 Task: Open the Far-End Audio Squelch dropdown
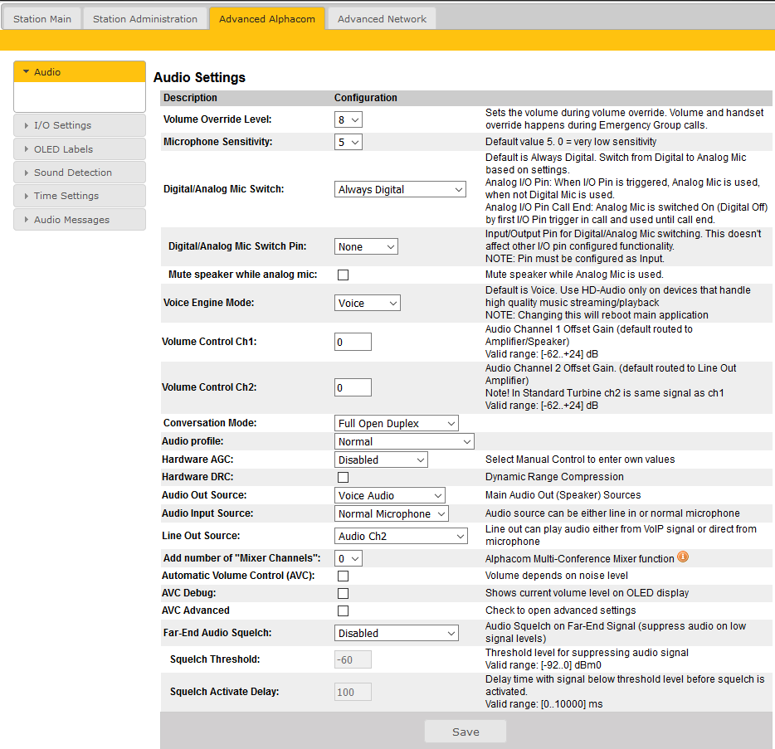396,634
